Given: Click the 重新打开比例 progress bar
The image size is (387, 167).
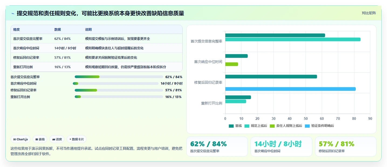Looking at the screenshot, I should coord(119,97).
